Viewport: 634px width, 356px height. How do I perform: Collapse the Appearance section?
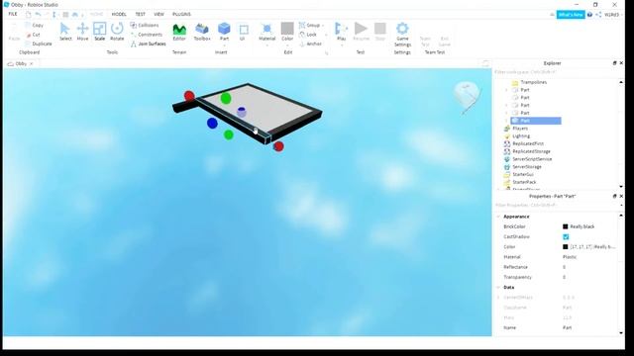click(x=498, y=217)
